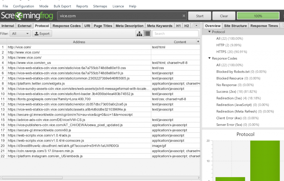Open the Page Titles tab
Image resolution: width=284 pixels, height=181 pixels.
[103, 26]
